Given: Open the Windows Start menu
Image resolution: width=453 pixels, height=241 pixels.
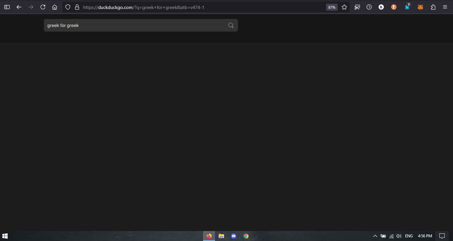Looking at the screenshot, I should tap(5, 236).
